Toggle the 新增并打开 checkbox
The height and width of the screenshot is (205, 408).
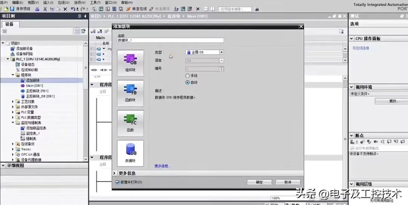point(117,182)
